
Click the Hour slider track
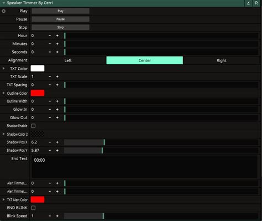coord(161,35)
